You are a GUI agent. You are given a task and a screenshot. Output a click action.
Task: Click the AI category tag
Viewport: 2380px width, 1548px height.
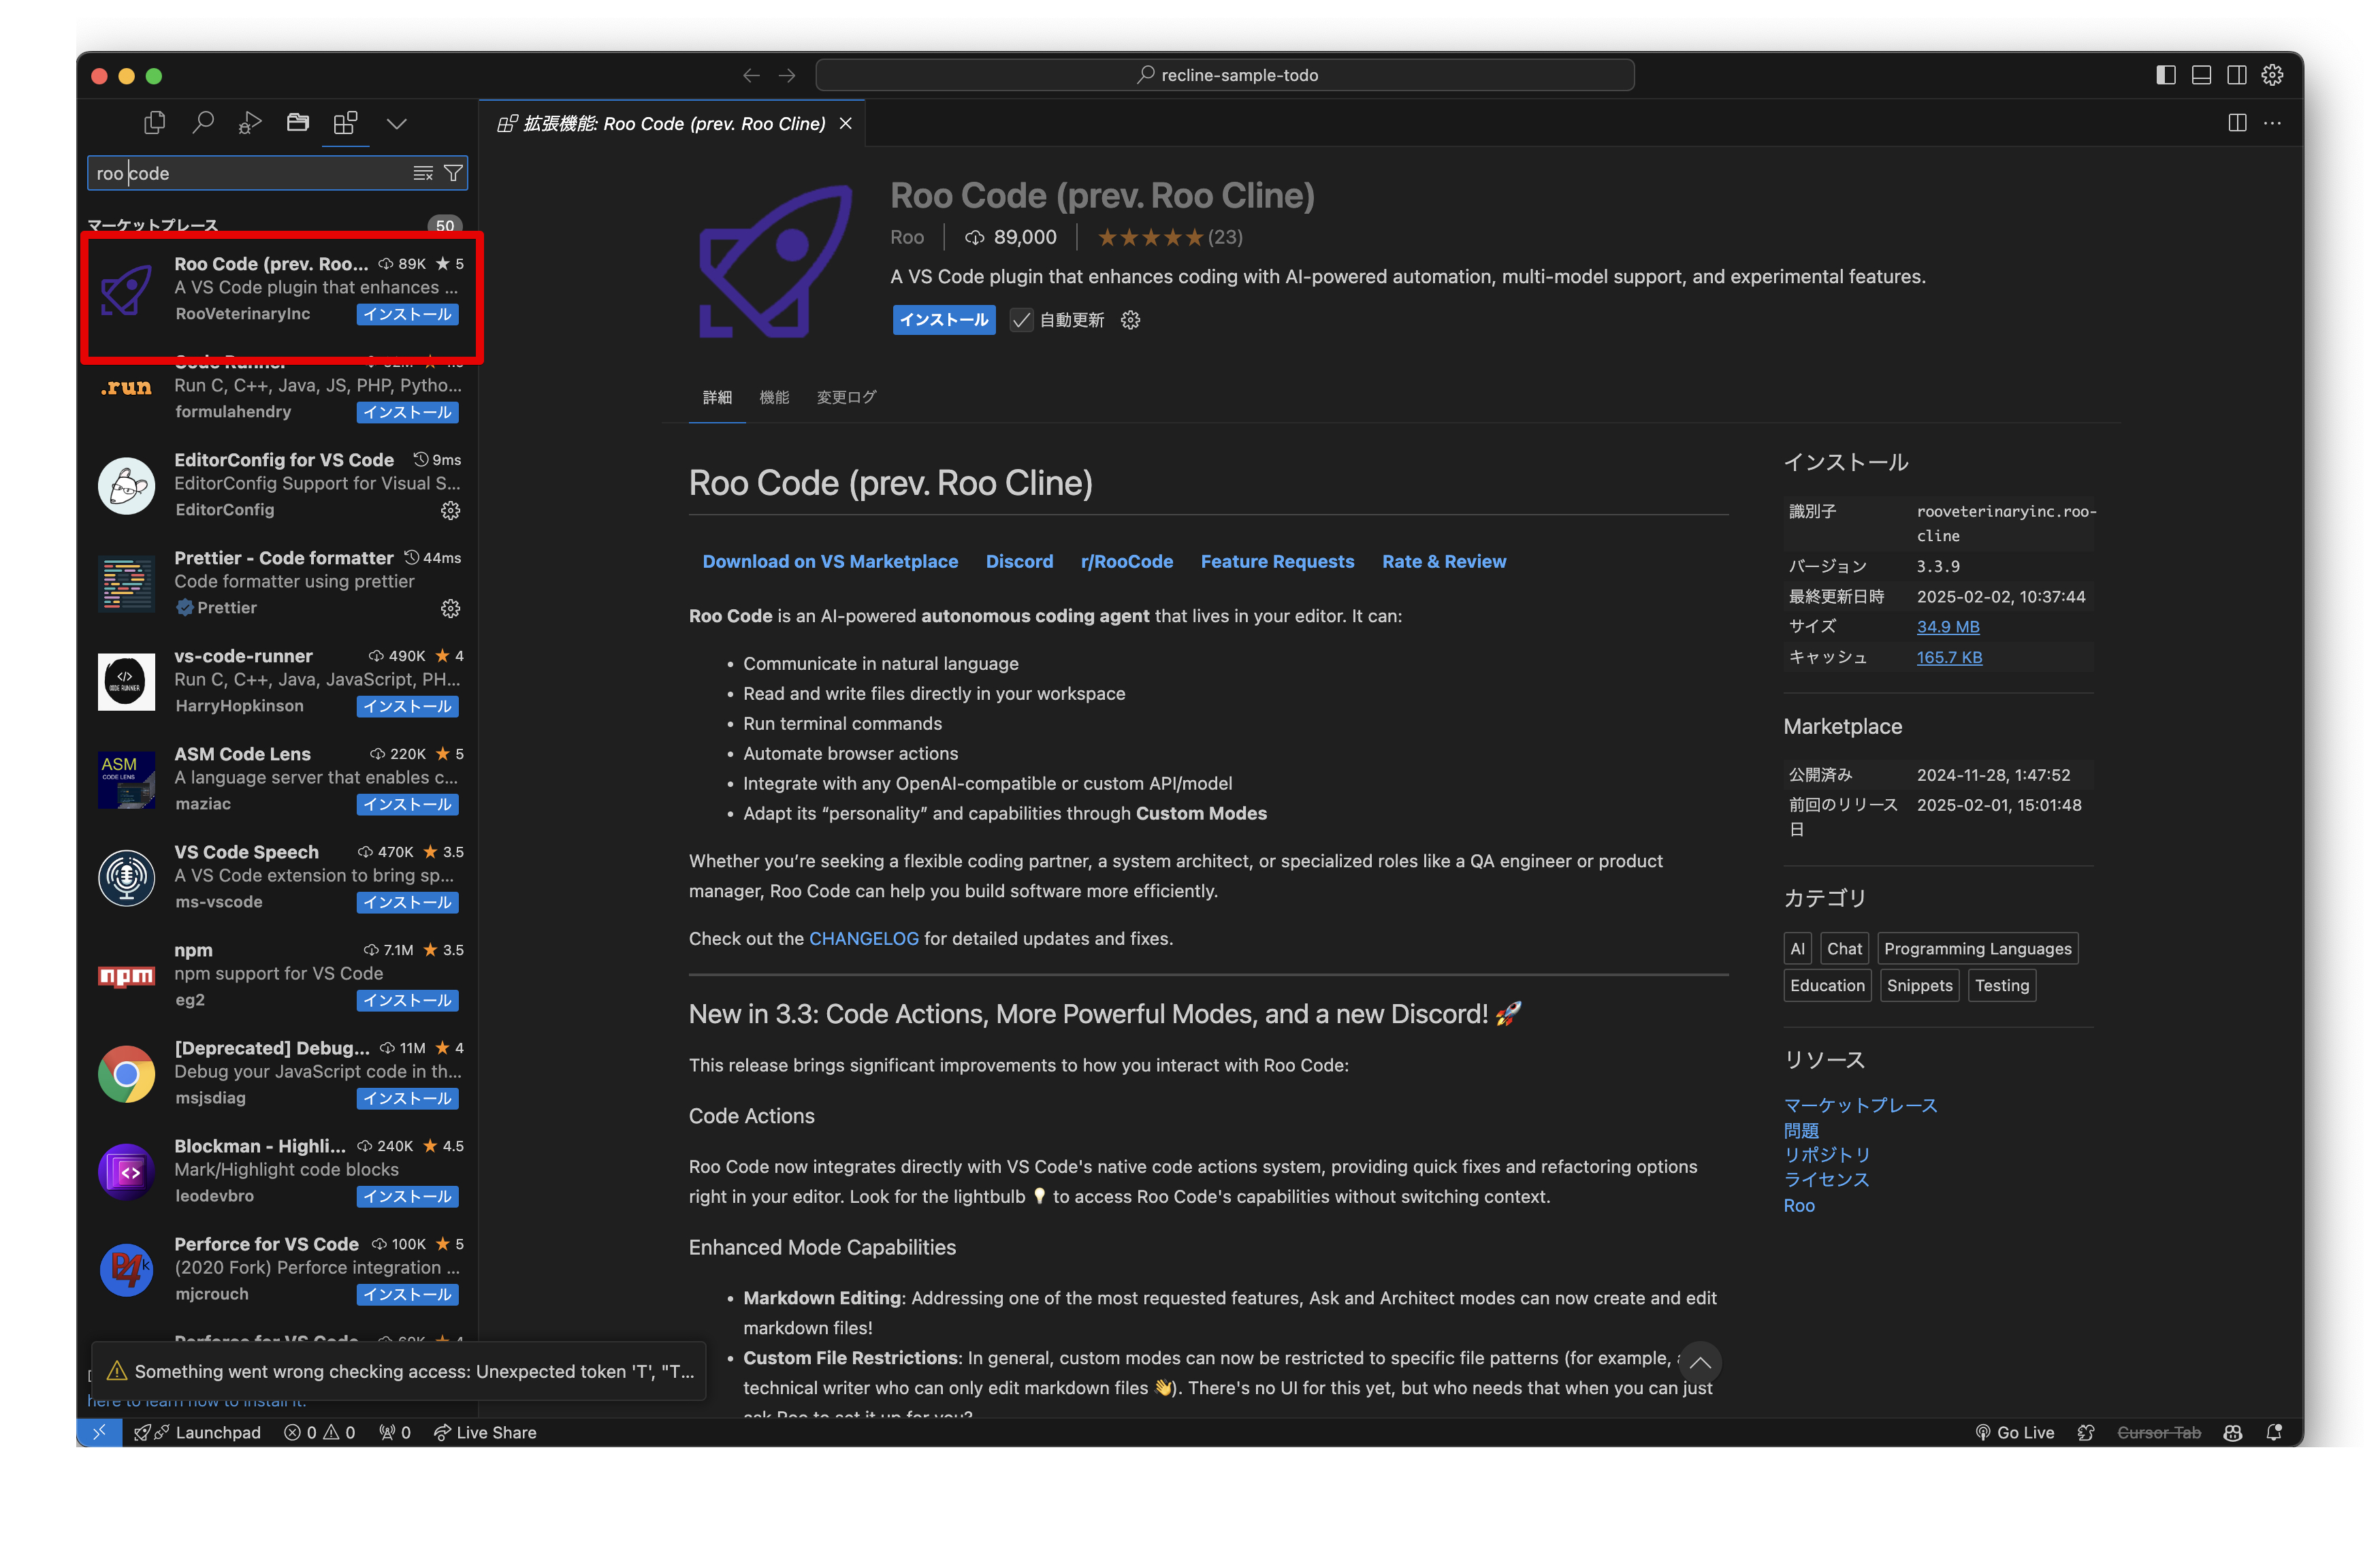point(1797,948)
